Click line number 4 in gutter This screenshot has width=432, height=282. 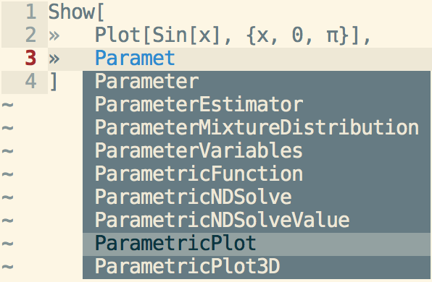click(30, 82)
